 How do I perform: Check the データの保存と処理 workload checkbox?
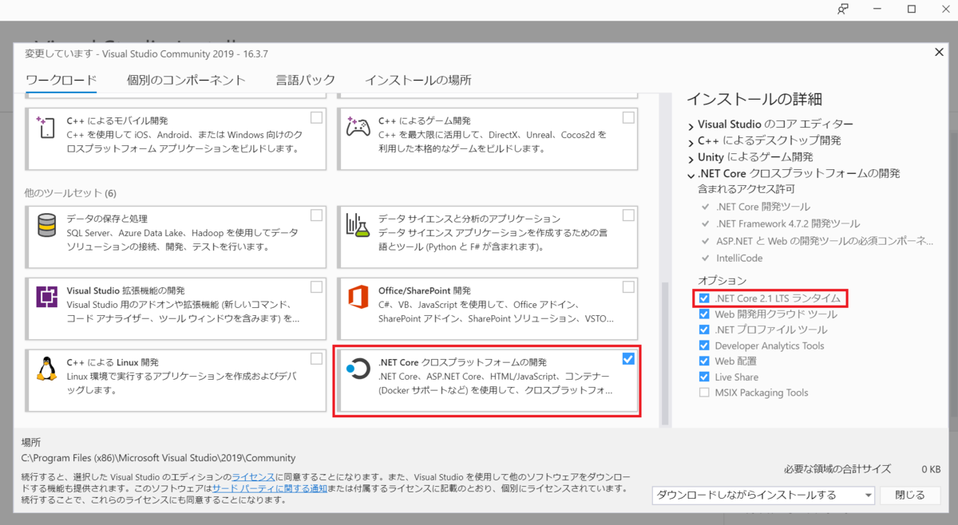317,215
